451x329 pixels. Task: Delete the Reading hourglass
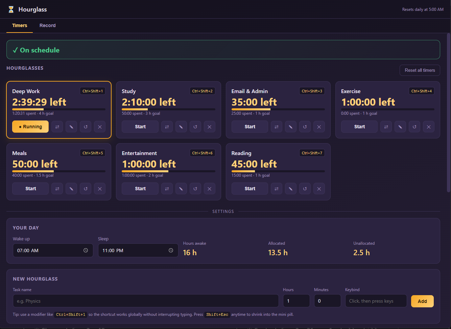pyautogui.click(x=319, y=189)
